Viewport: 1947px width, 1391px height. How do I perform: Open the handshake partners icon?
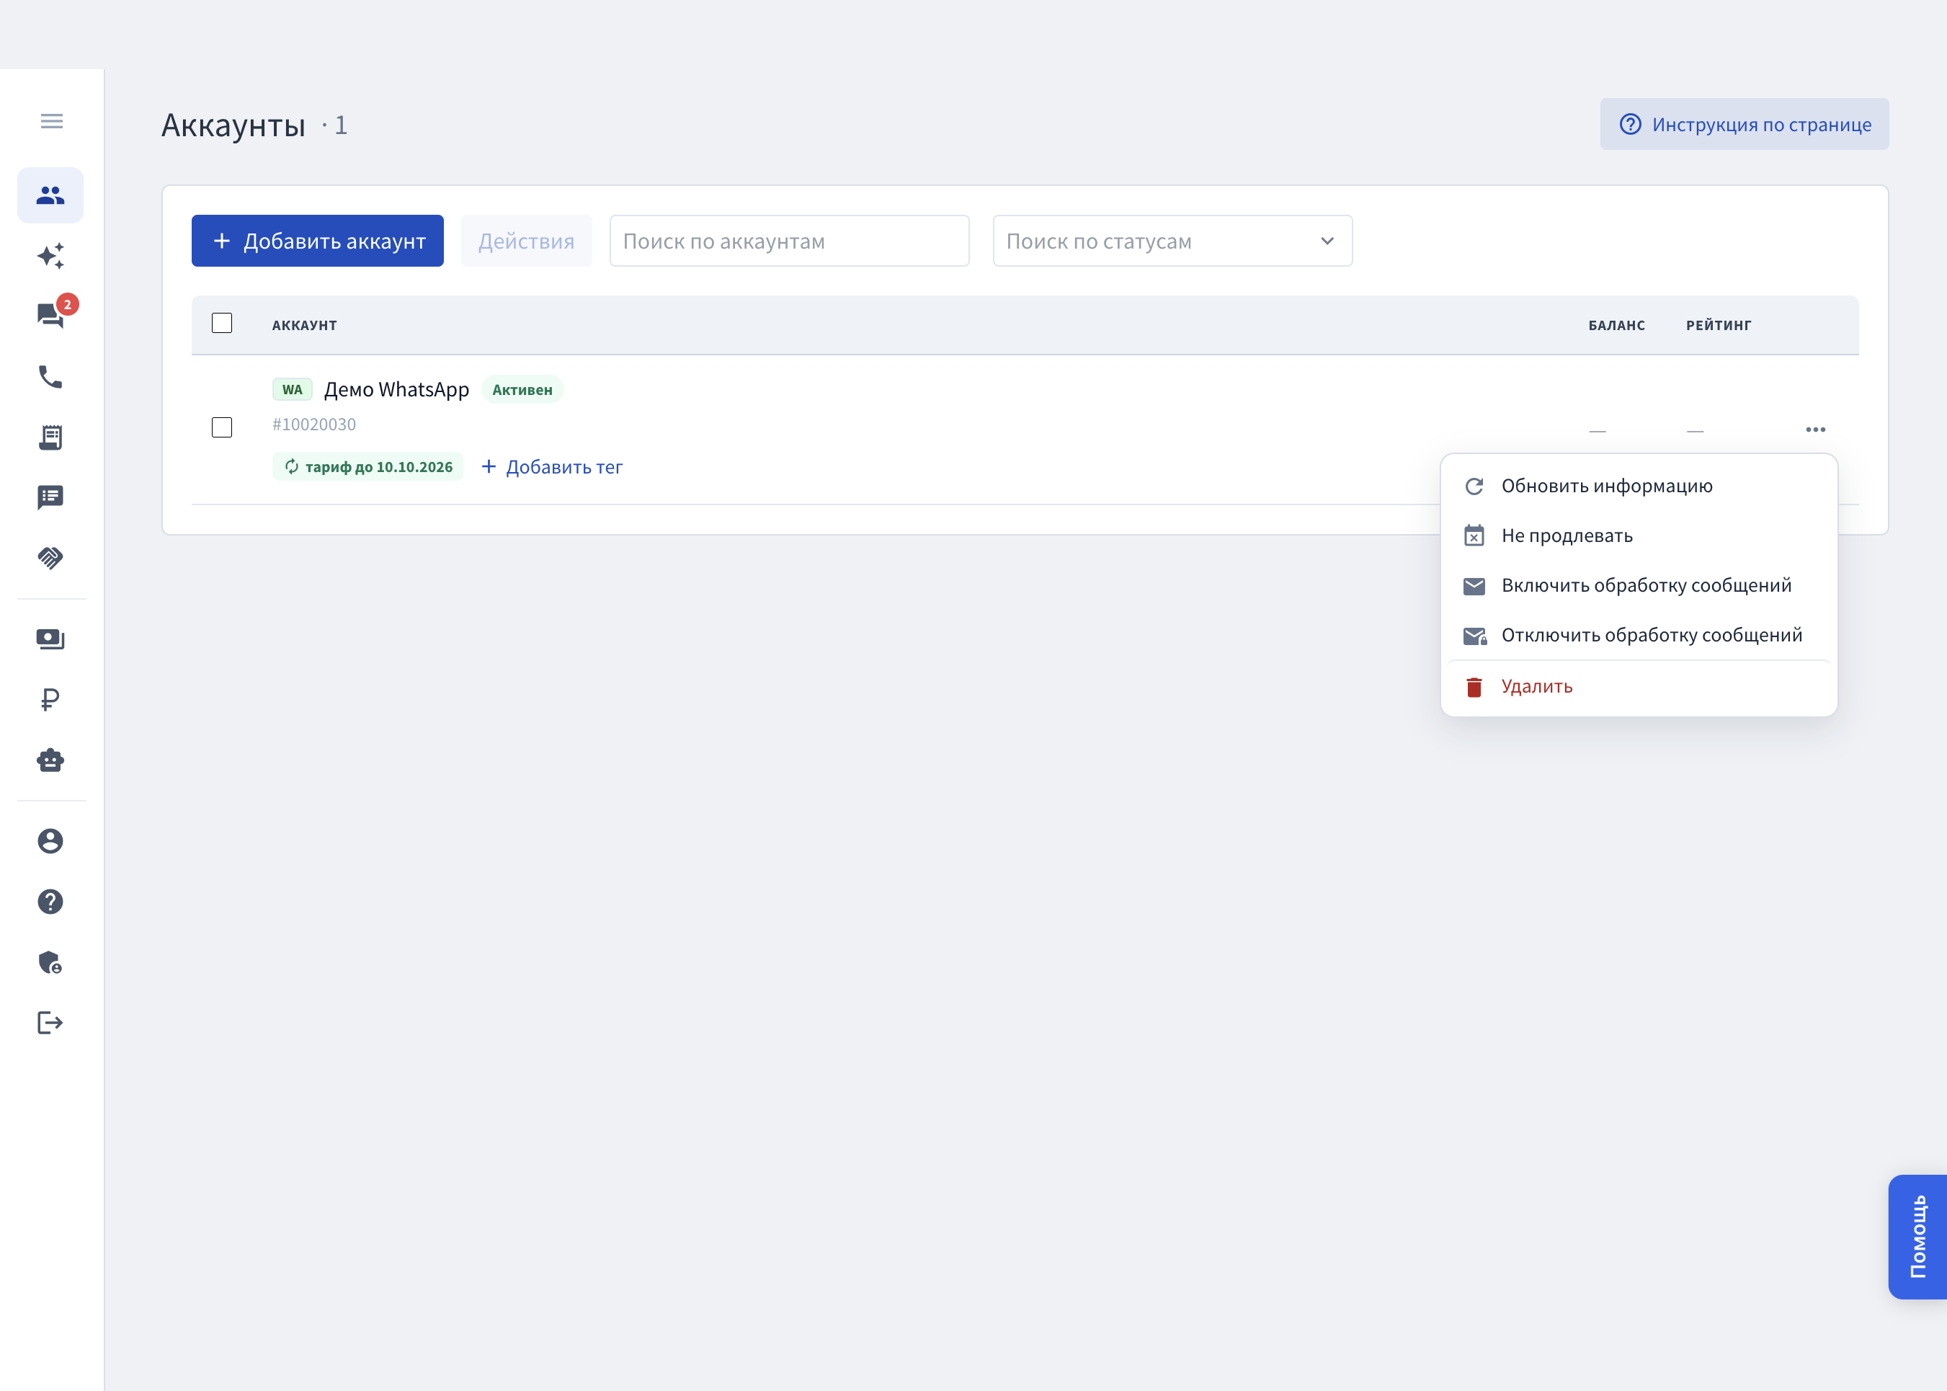(x=50, y=559)
